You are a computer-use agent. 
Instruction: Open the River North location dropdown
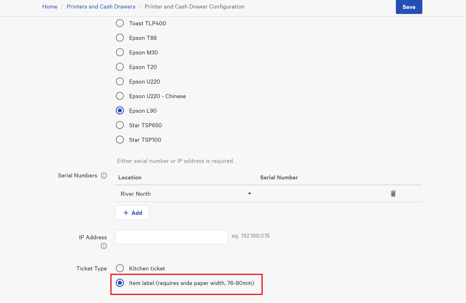(x=185, y=194)
